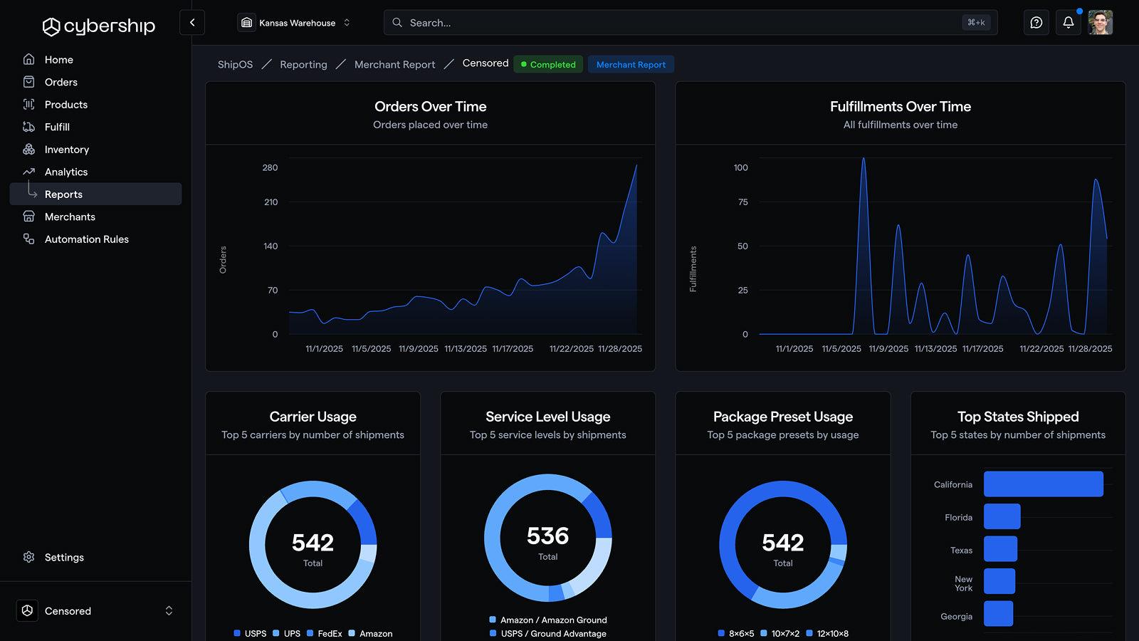This screenshot has width=1139, height=641.
Task: Click the Automation Rules icon
Action: pyautogui.click(x=28, y=239)
